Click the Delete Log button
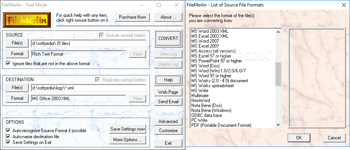The width and height of the screenshot is (350, 150). tap(168, 64)
